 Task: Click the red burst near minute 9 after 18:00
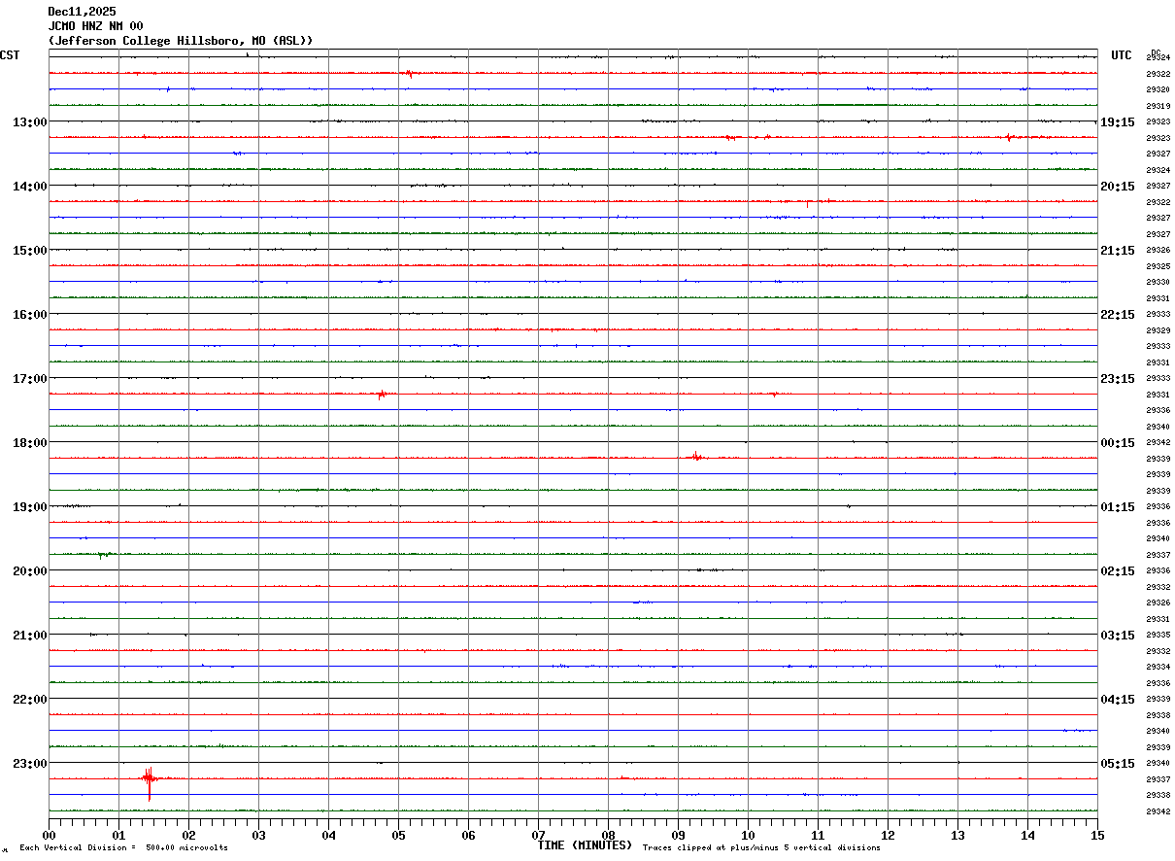(695, 456)
